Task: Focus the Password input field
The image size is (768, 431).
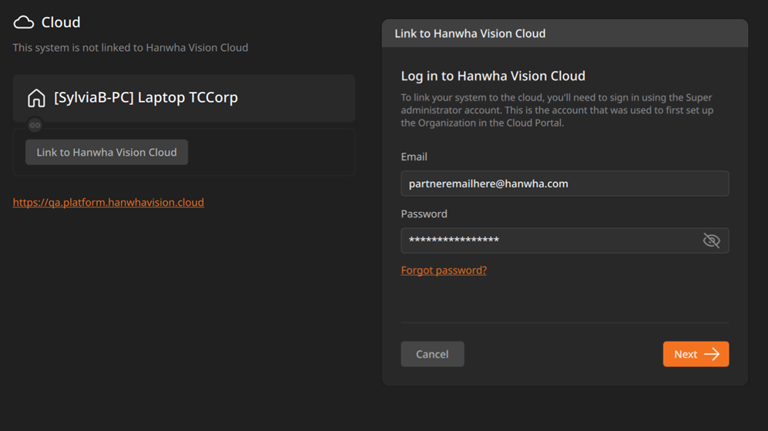Action: click(x=565, y=241)
